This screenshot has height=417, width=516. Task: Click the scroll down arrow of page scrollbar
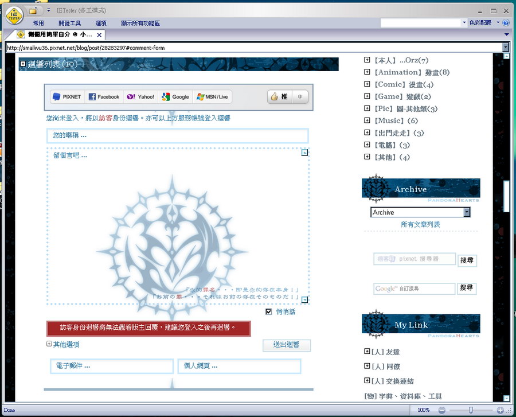tap(506, 398)
